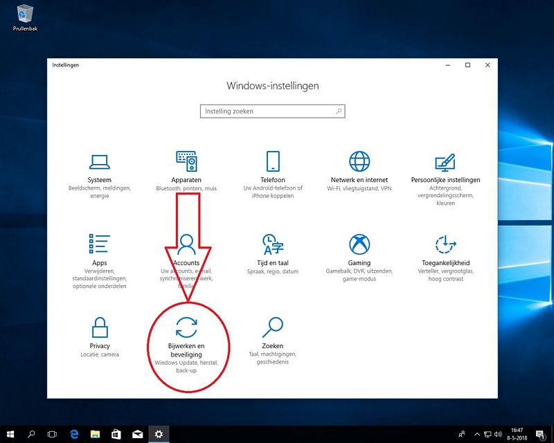Click the 'Windows-instellingen' heading text
554x443 pixels.
click(x=272, y=86)
